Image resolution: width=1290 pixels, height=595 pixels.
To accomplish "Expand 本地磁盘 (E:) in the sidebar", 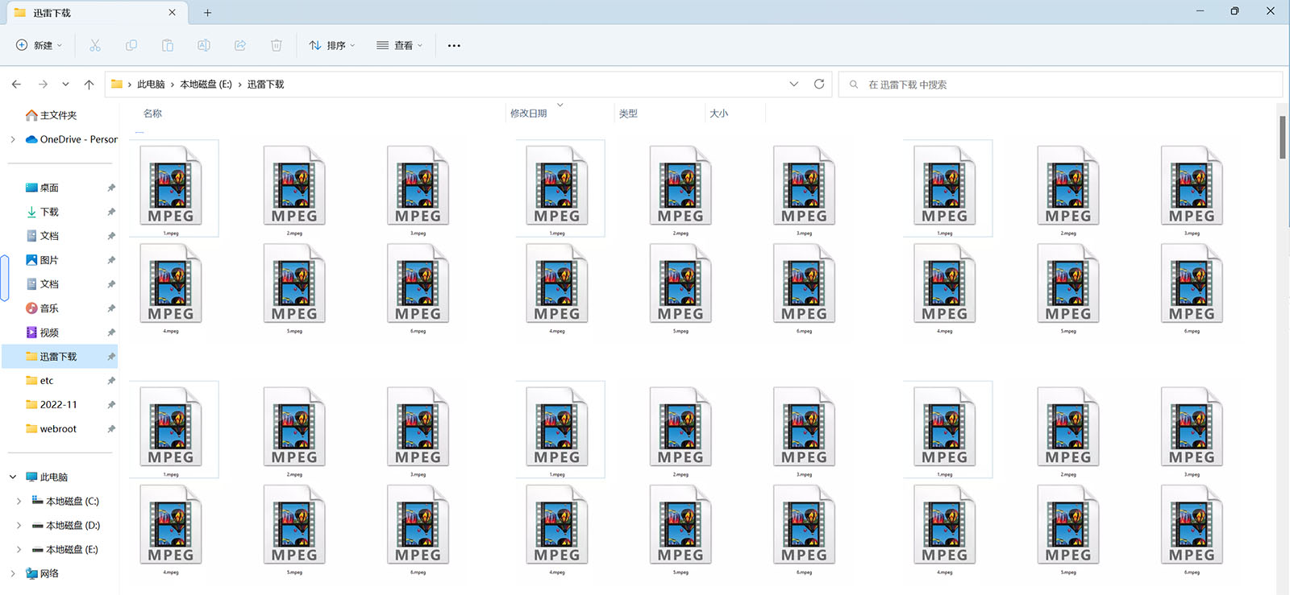I will point(19,550).
